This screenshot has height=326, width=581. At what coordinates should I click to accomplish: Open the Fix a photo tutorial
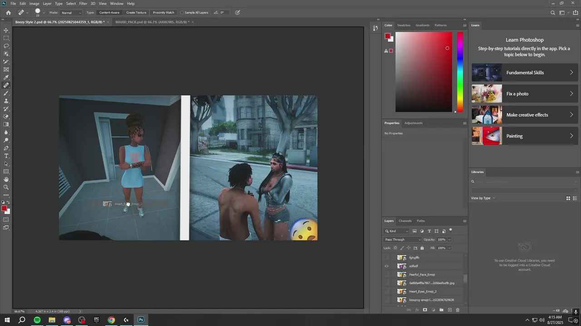point(525,94)
